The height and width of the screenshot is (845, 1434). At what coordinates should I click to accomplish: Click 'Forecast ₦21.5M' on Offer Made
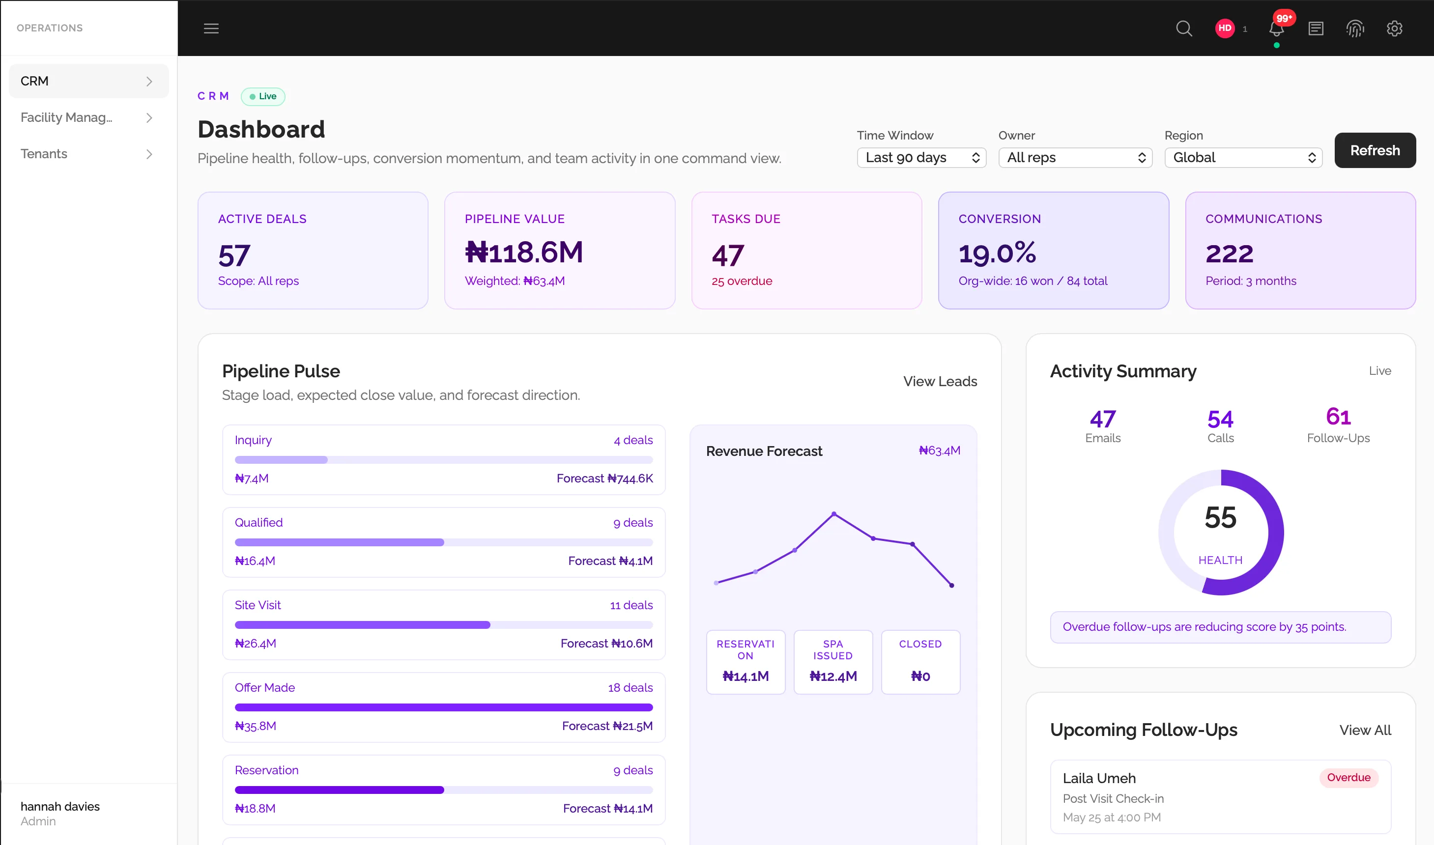point(607,726)
